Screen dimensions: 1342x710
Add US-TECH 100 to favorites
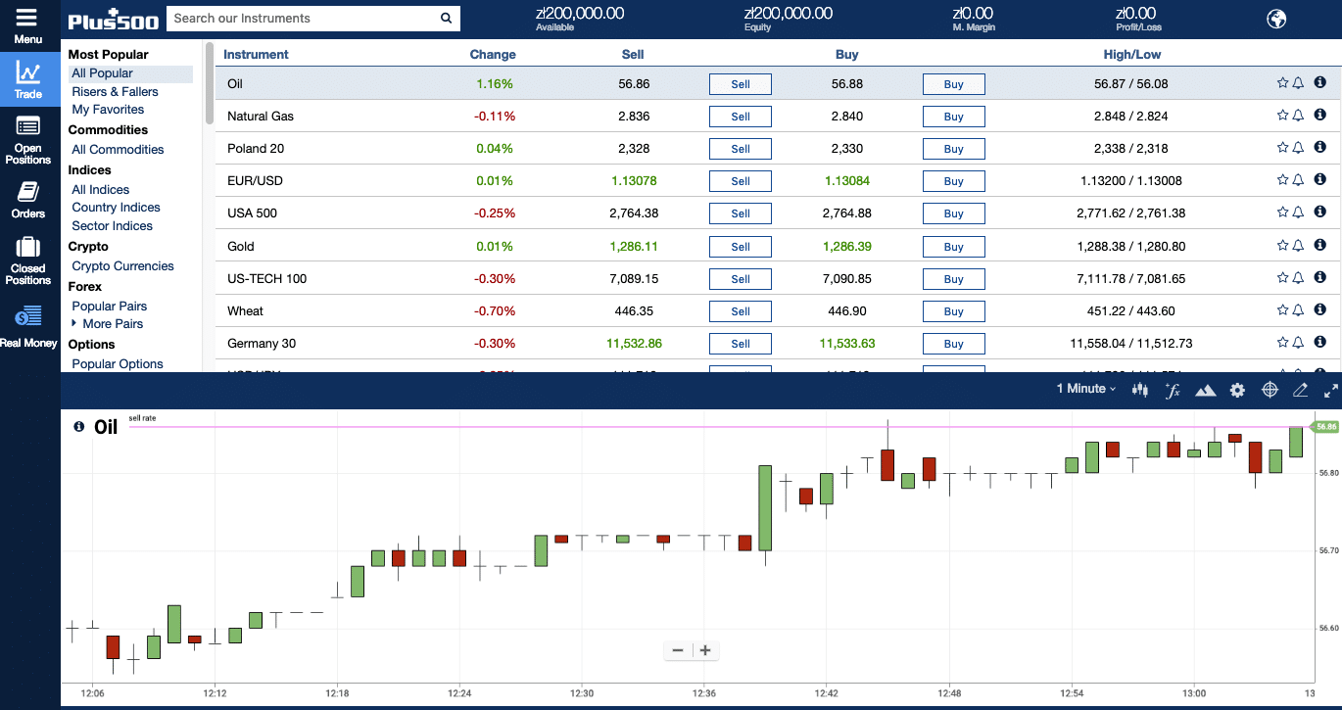click(x=1282, y=278)
